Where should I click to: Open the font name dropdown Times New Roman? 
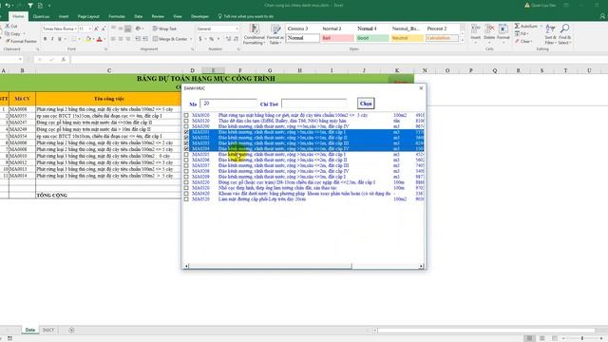75,28
